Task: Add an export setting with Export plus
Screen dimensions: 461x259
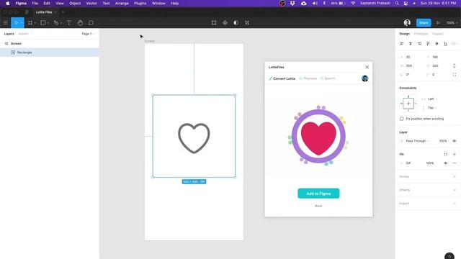Action: pos(455,203)
